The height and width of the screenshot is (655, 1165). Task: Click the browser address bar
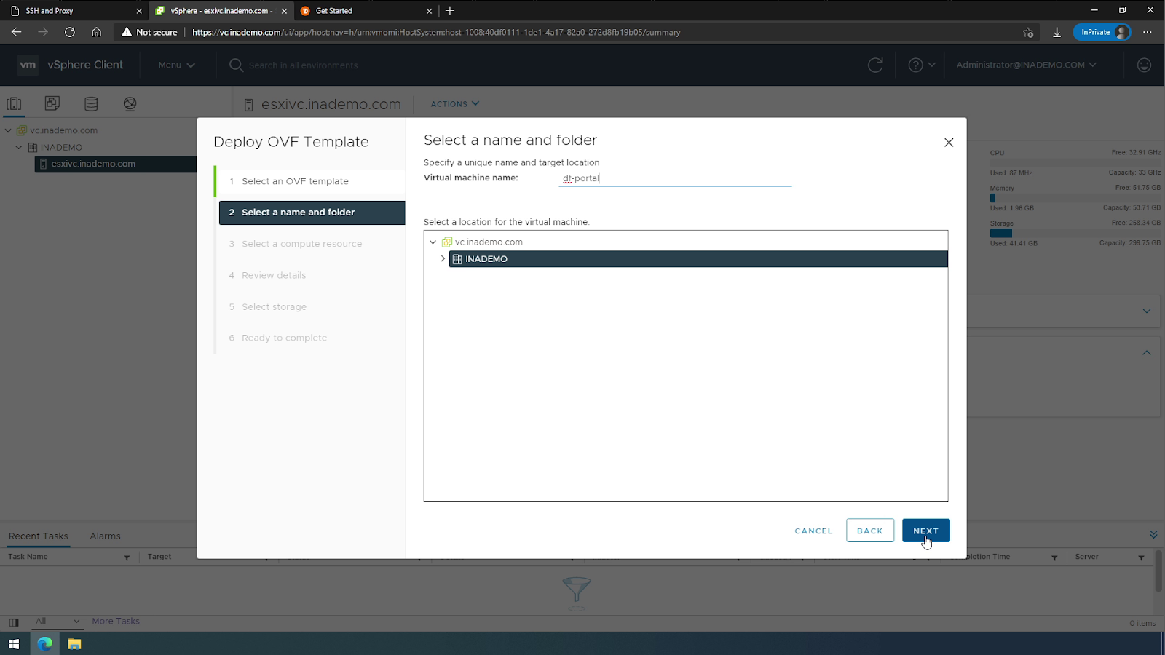pos(568,32)
